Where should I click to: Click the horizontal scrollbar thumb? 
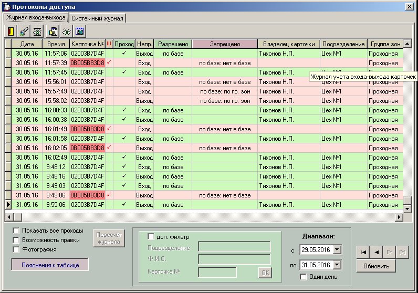[18, 217]
